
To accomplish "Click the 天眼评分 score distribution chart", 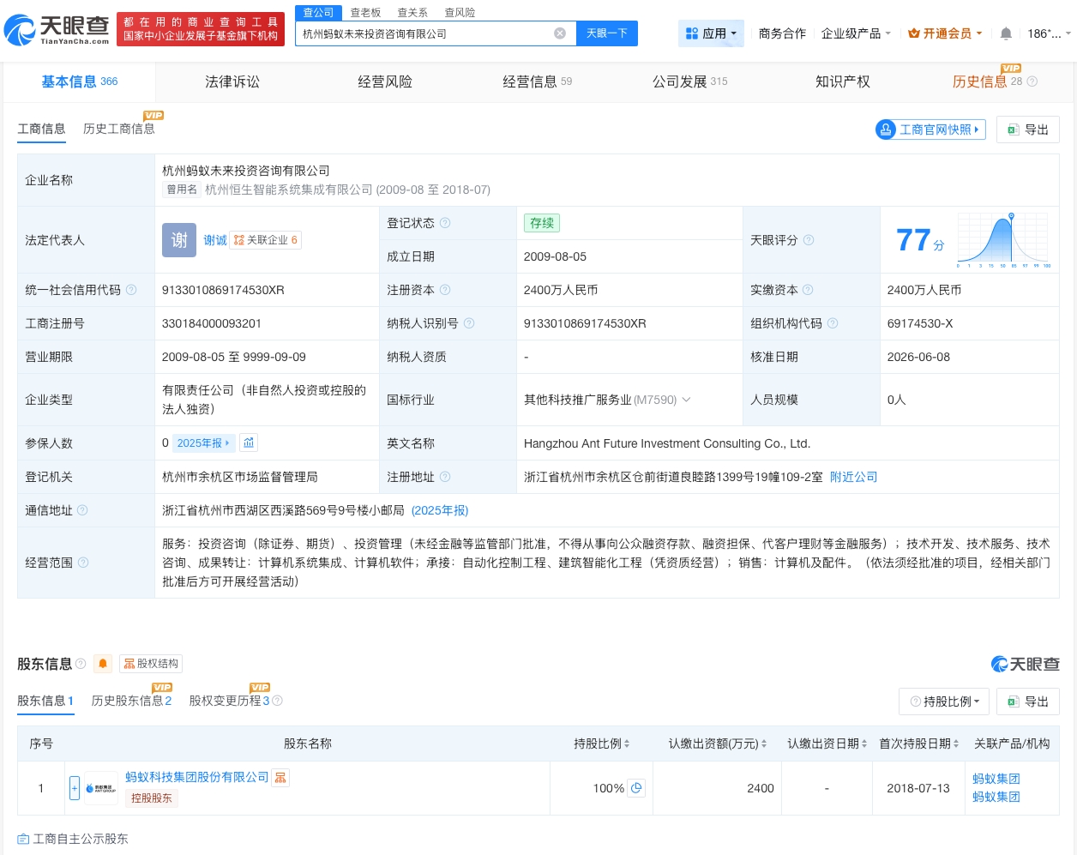I will click(x=1004, y=240).
